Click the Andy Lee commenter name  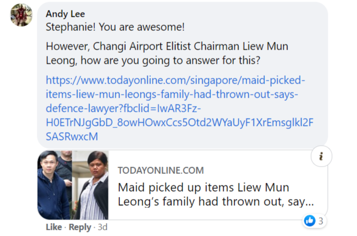65,14
